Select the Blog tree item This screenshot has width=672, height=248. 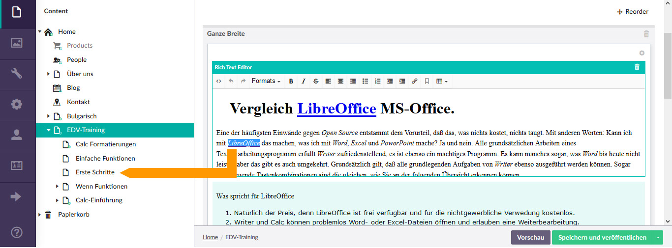pos(73,88)
